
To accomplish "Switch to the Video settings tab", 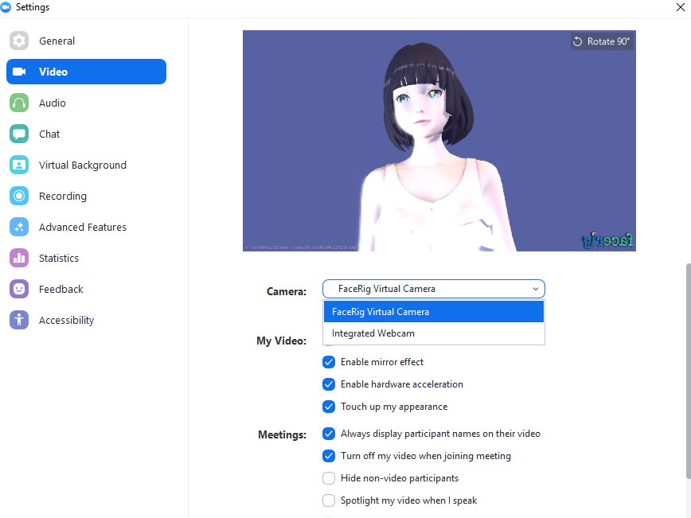I will (86, 72).
